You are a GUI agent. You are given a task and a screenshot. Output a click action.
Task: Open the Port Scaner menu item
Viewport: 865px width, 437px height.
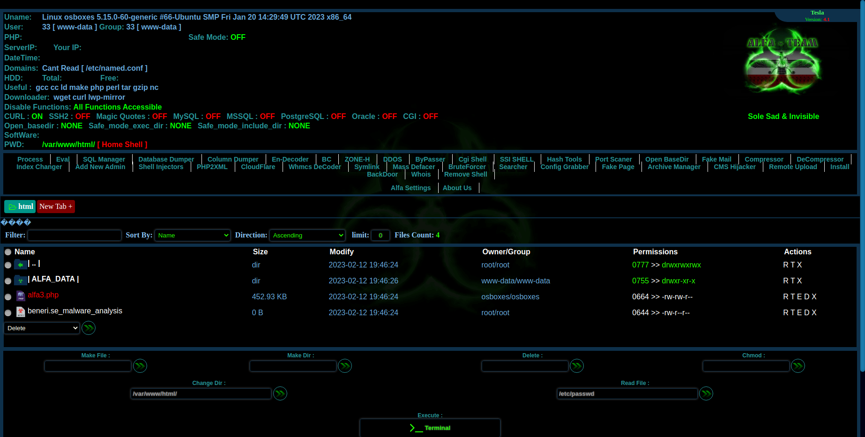tap(613, 159)
